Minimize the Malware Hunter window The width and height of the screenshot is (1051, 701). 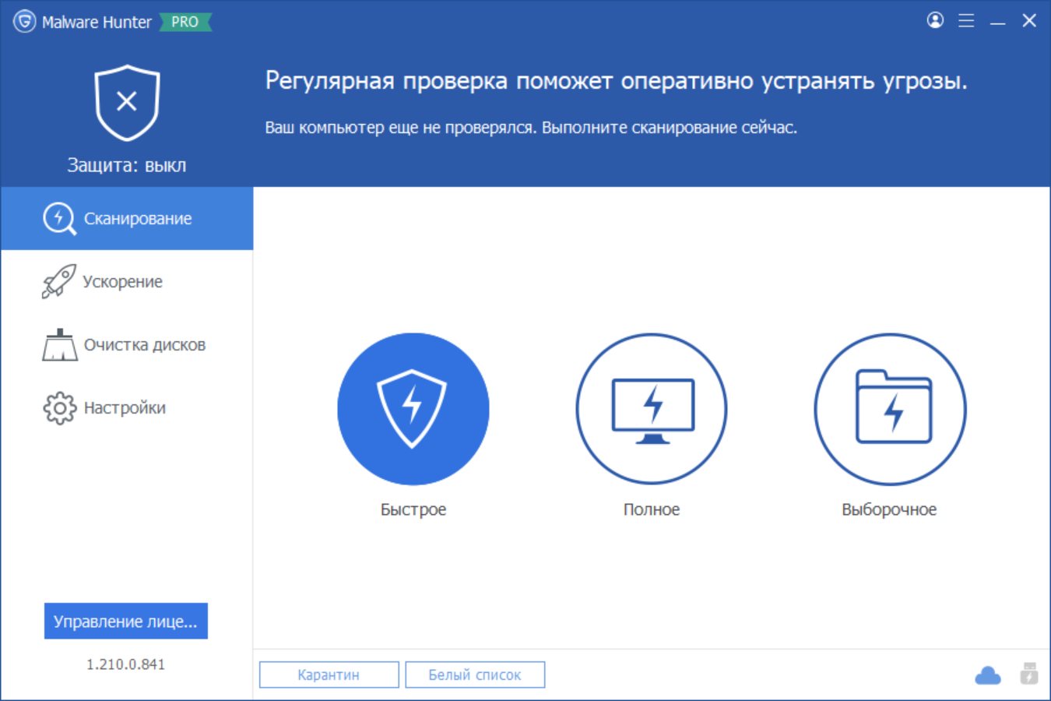click(x=997, y=22)
